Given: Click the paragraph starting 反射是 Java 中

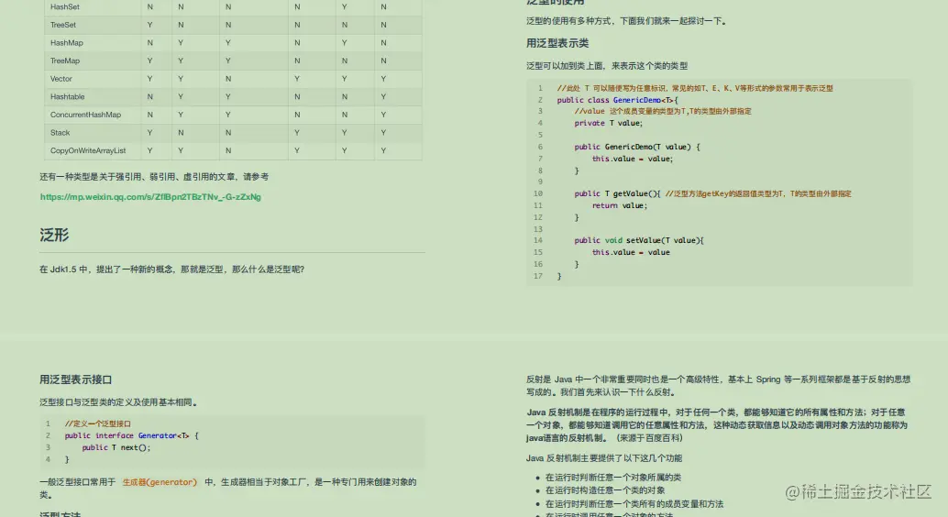Looking at the screenshot, I should pyautogui.click(x=718, y=386).
